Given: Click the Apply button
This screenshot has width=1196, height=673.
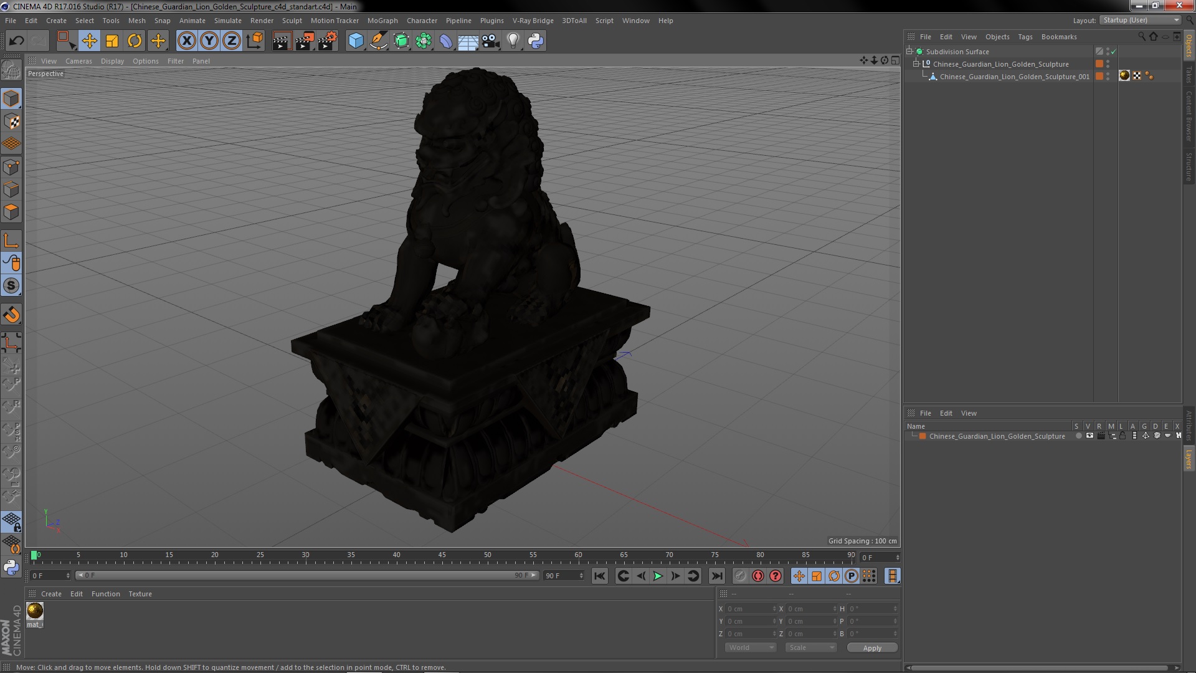Looking at the screenshot, I should (x=872, y=648).
